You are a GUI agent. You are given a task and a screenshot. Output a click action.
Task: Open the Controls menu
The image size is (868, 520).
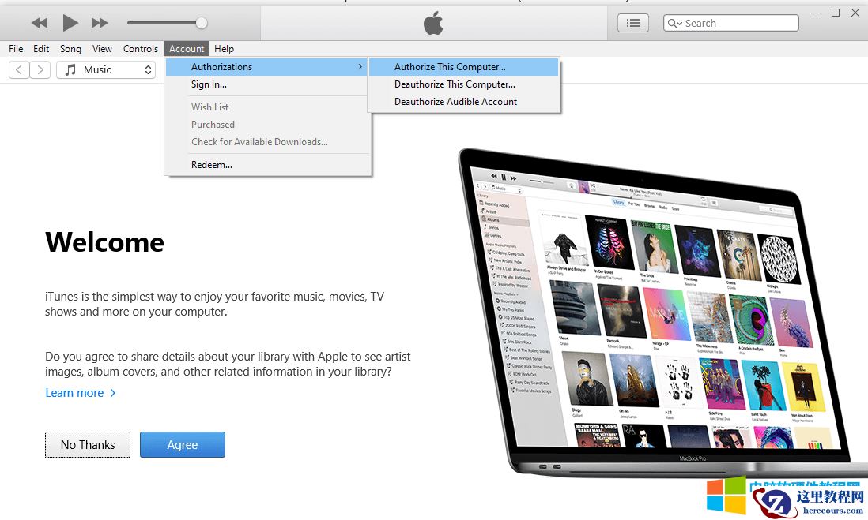(141, 49)
